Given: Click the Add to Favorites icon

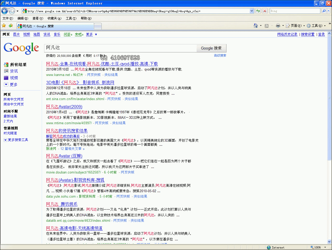Looking at the screenshot, I should pyautogui.click(x=11, y=25).
